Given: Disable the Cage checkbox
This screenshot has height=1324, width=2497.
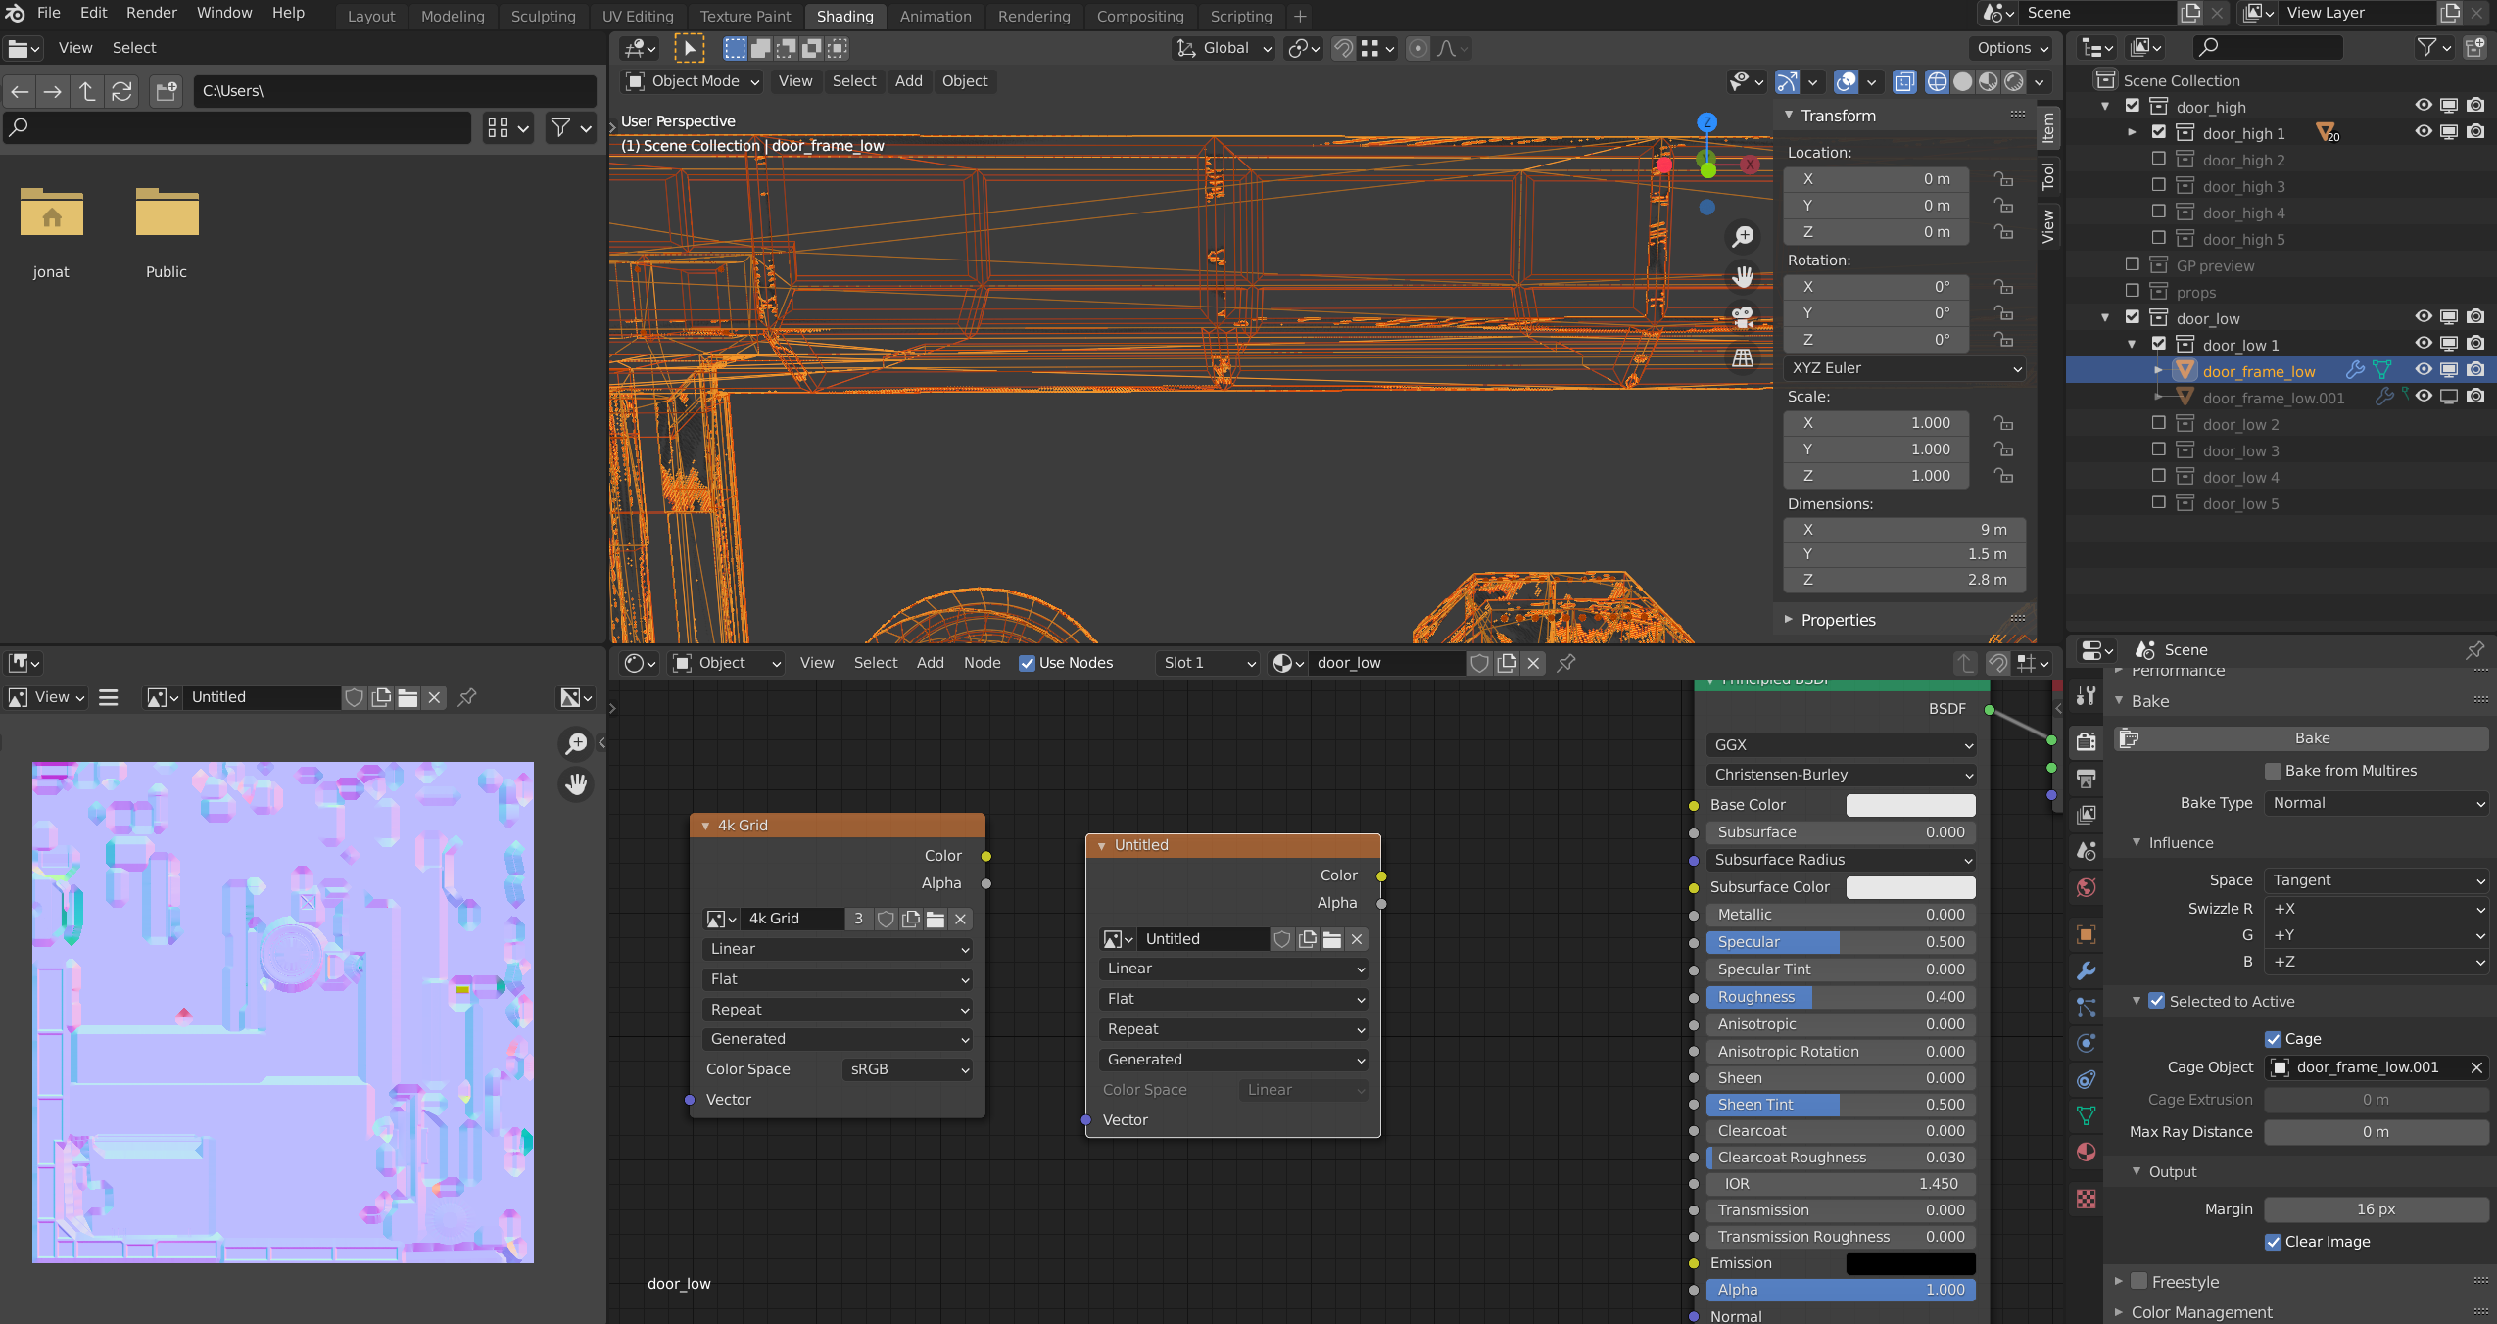Looking at the screenshot, I should click(x=2273, y=1039).
